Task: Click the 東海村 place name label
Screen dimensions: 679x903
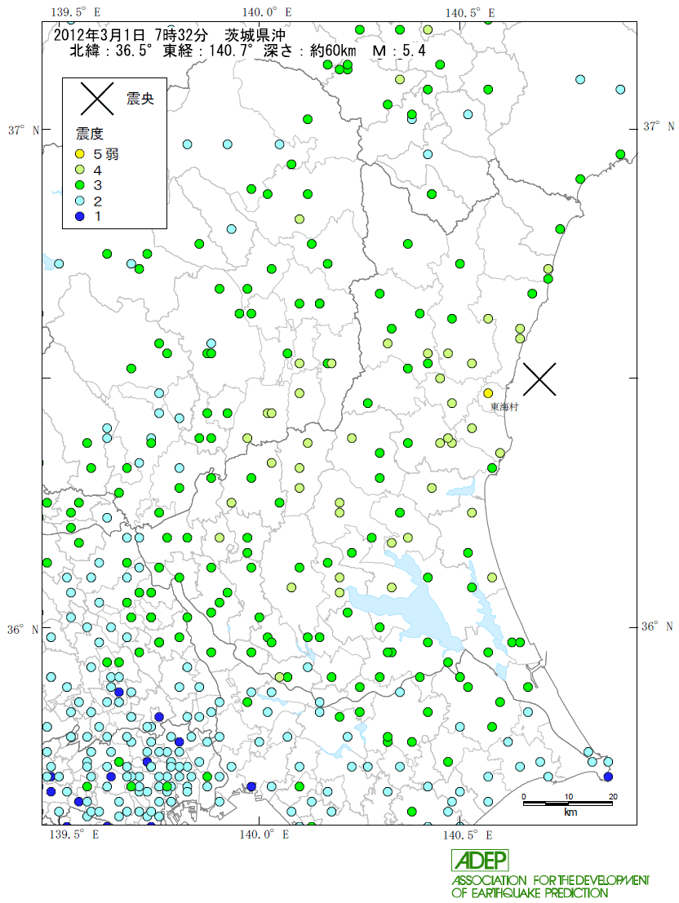Action: point(504,405)
